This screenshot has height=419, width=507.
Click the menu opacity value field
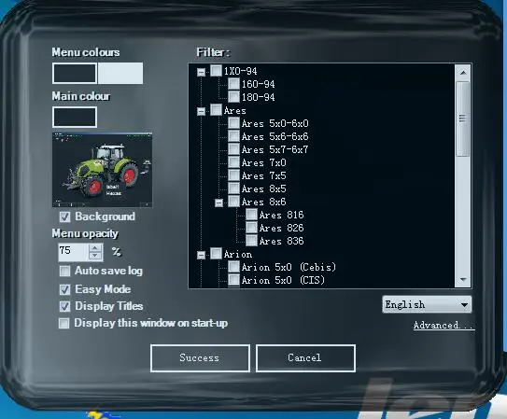tap(74, 252)
